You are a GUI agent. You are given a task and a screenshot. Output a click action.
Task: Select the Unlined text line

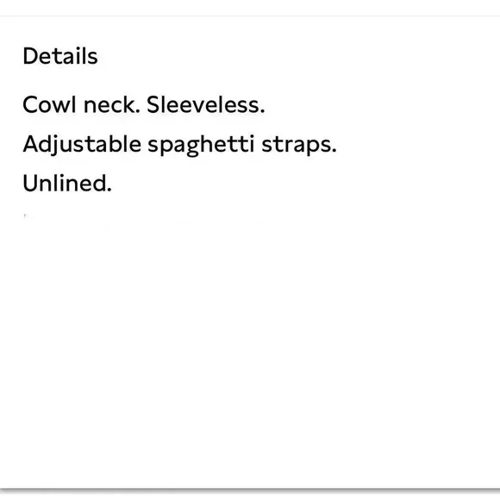[x=67, y=184]
